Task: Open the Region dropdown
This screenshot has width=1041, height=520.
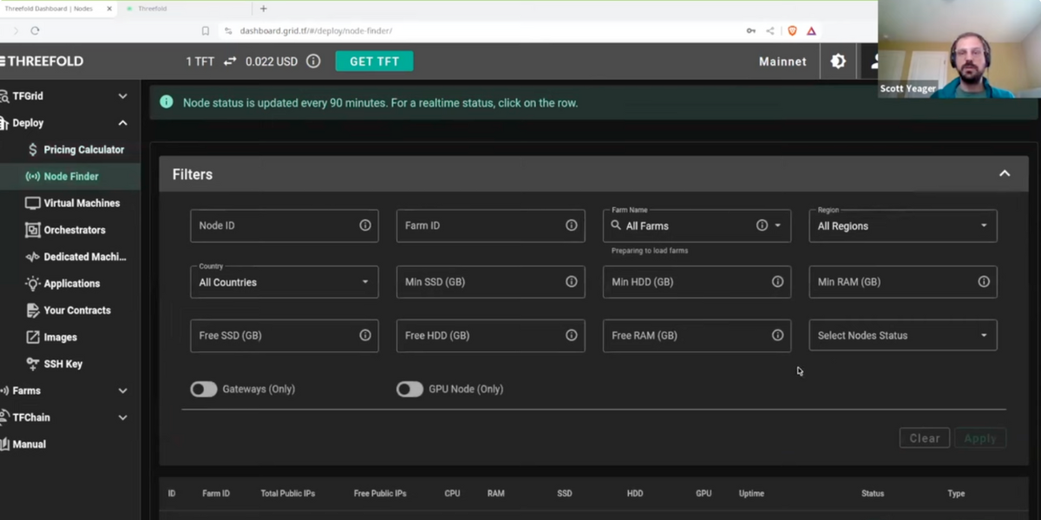Action: [x=903, y=226]
